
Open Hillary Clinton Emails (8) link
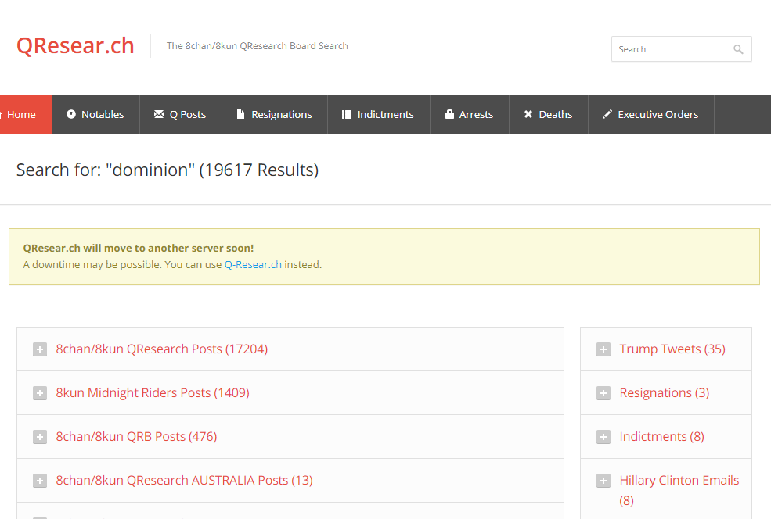679,490
